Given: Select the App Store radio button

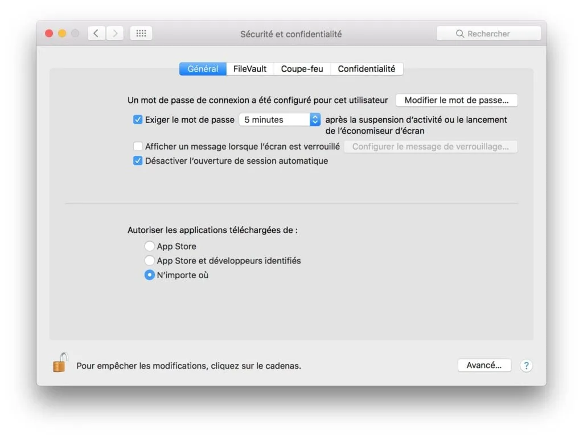Looking at the screenshot, I should pos(149,246).
